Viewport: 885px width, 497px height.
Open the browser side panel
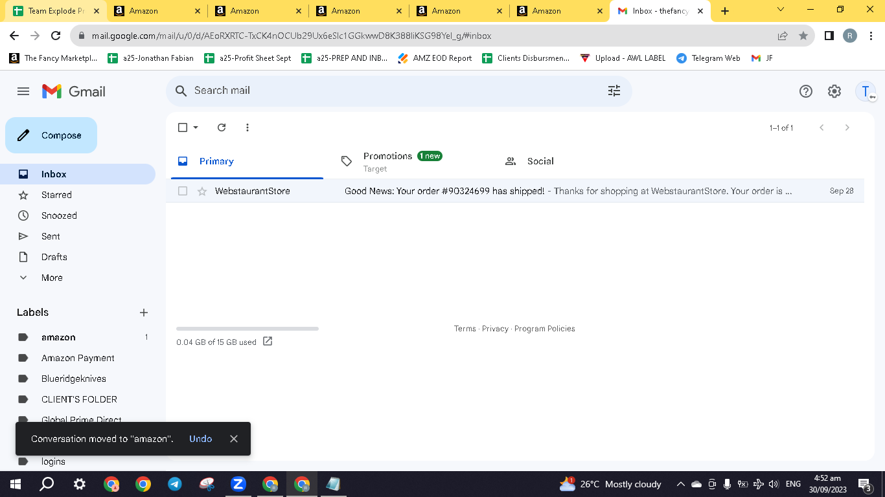[x=829, y=36]
